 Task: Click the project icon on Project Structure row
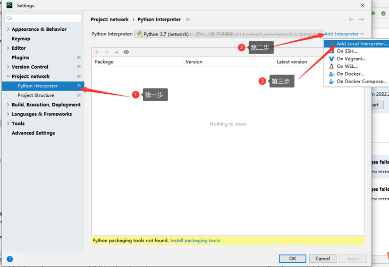[x=79, y=95]
